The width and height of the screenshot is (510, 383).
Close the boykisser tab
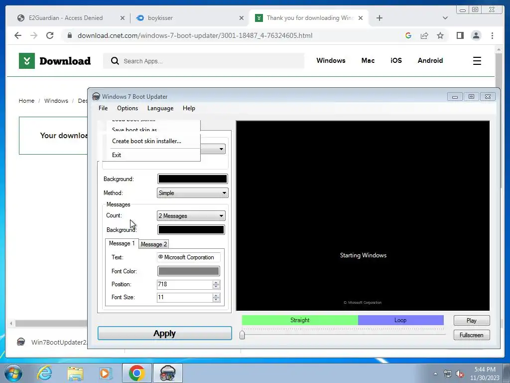tap(242, 18)
